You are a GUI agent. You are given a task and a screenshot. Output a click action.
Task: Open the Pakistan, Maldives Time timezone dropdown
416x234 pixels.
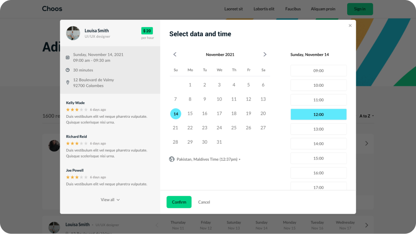click(208, 159)
